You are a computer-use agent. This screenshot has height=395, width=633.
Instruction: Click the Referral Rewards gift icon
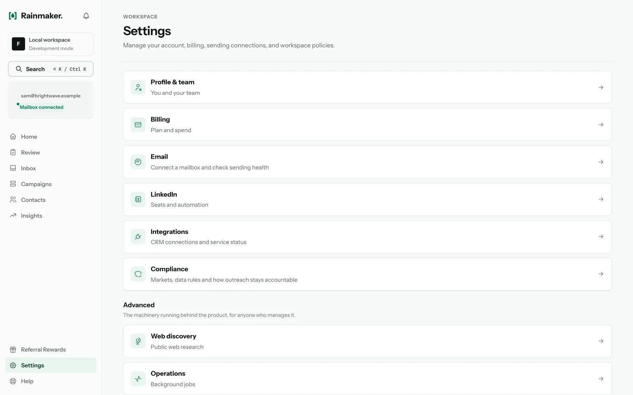coord(13,350)
